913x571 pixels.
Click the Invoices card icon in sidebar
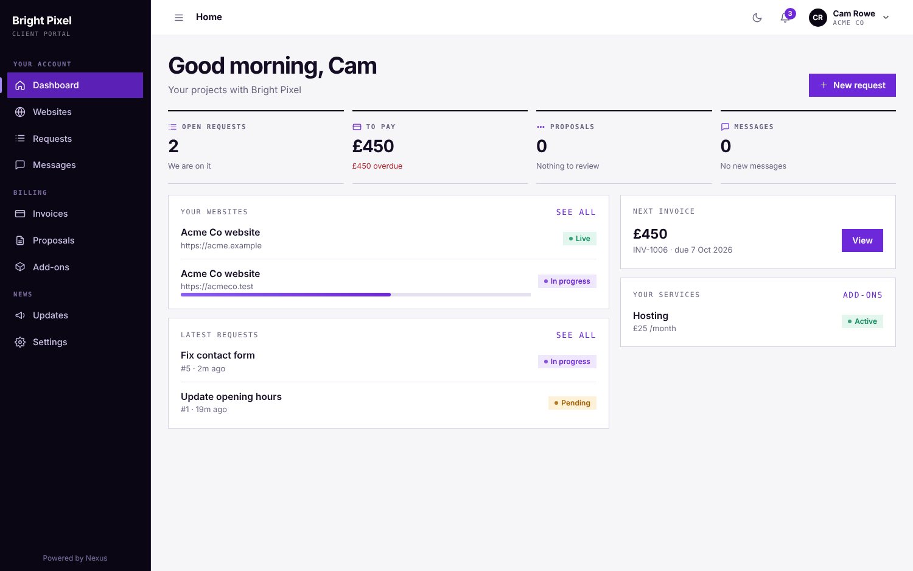click(x=20, y=214)
